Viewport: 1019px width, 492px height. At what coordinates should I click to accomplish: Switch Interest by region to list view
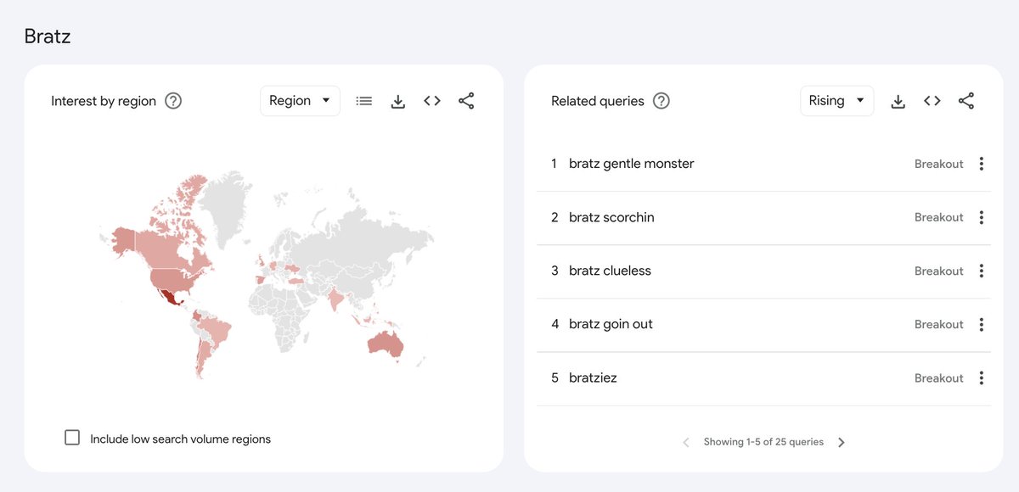[x=364, y=101]
